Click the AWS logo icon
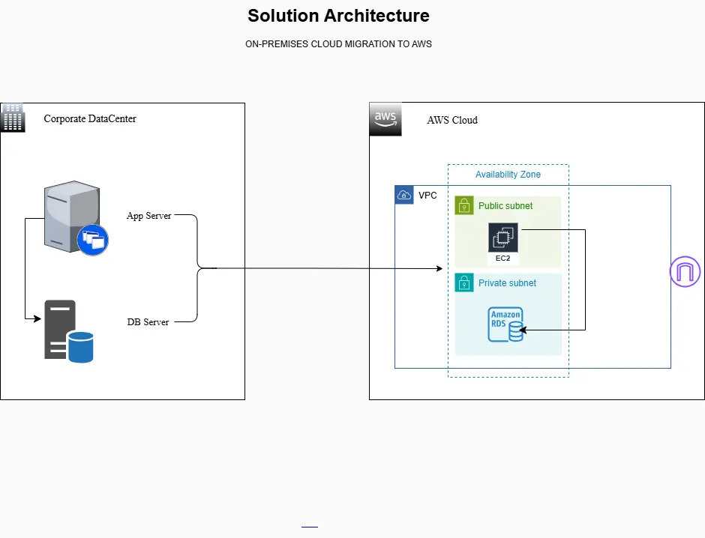The image size is (705, 538). coord(385,119)
